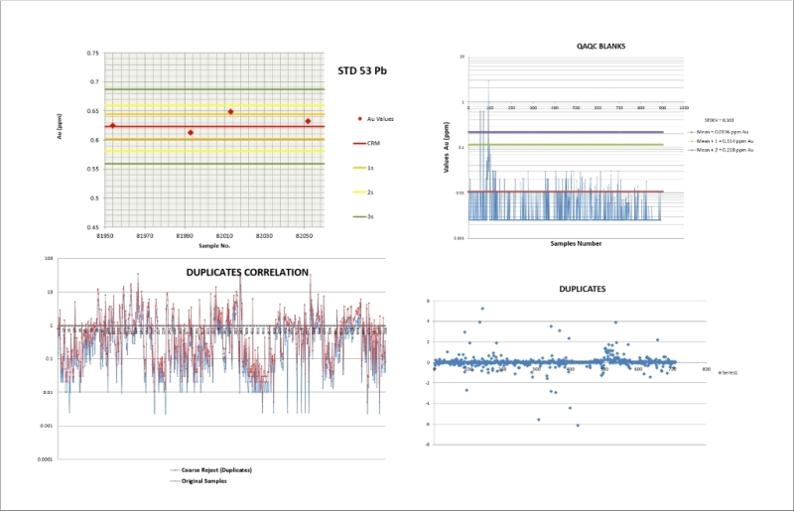Click the "Mean + 2 = 0.218 ppm Au" legend entry

tap(721, 150)
